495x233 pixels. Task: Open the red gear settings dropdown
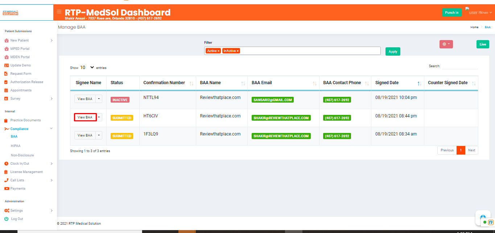(446, 44)
